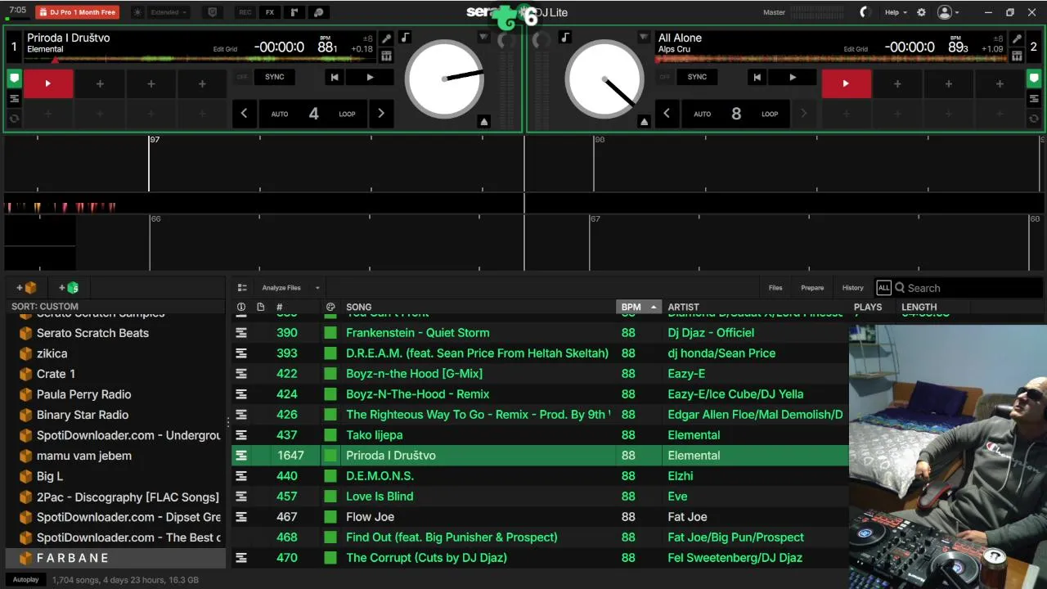Image resolution: width=1047 pixels, height=589 pixels.
Task: Click the shield icon in top toolbar
Action: point(213,12)
